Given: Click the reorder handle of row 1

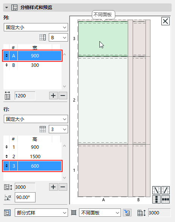Looking at the screenshot, I should [x=6, y=147].
